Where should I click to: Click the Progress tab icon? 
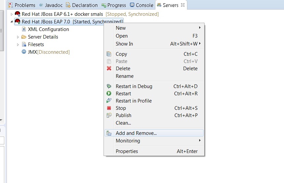(104, 5)
